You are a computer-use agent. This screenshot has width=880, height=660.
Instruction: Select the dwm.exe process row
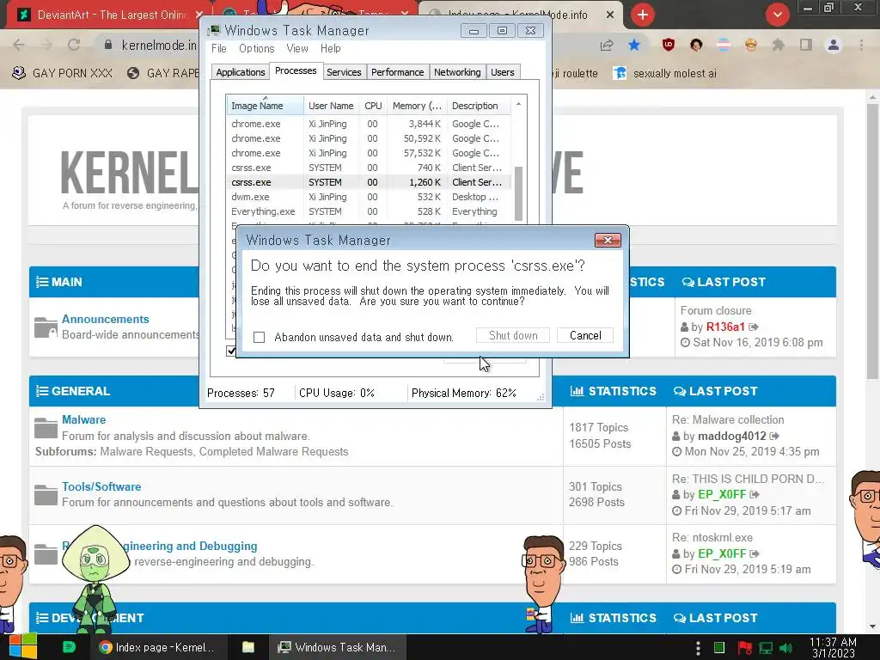[368, 197]
